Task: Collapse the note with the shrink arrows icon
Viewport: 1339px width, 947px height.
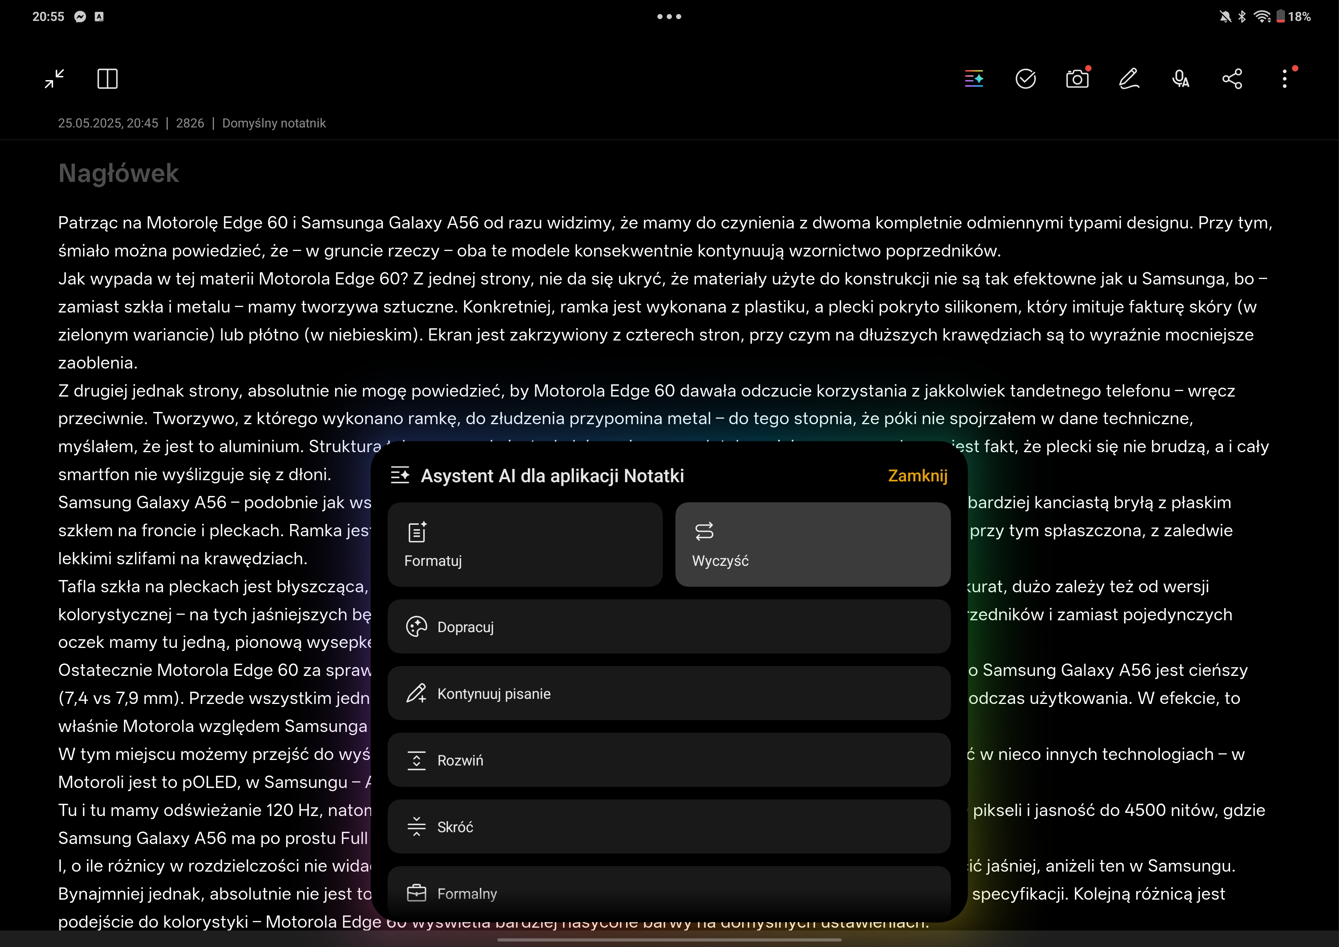Action: pyautogui.click(x=54, y=79)
